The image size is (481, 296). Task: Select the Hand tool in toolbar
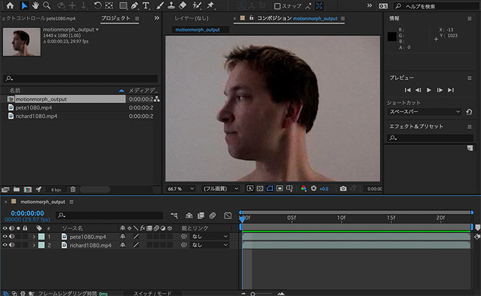click(x=35, y=6)
